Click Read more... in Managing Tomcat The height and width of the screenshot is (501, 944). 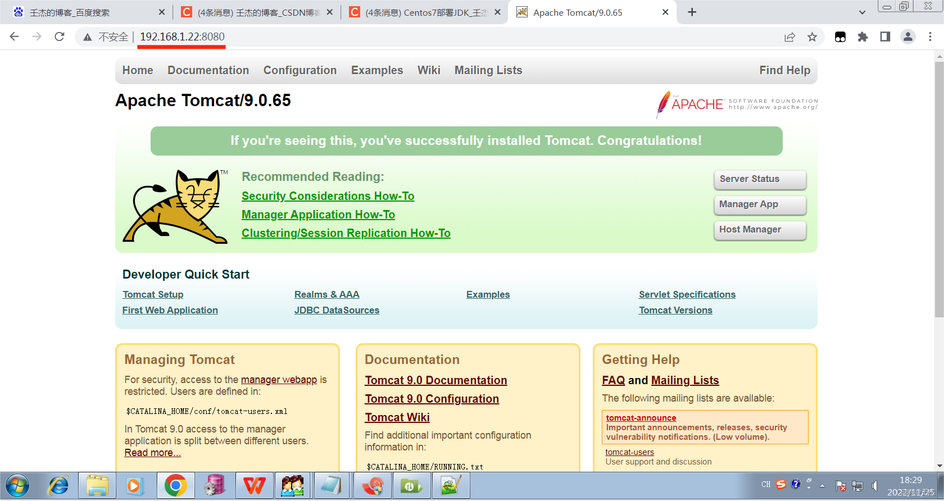[x=152, y=453]
